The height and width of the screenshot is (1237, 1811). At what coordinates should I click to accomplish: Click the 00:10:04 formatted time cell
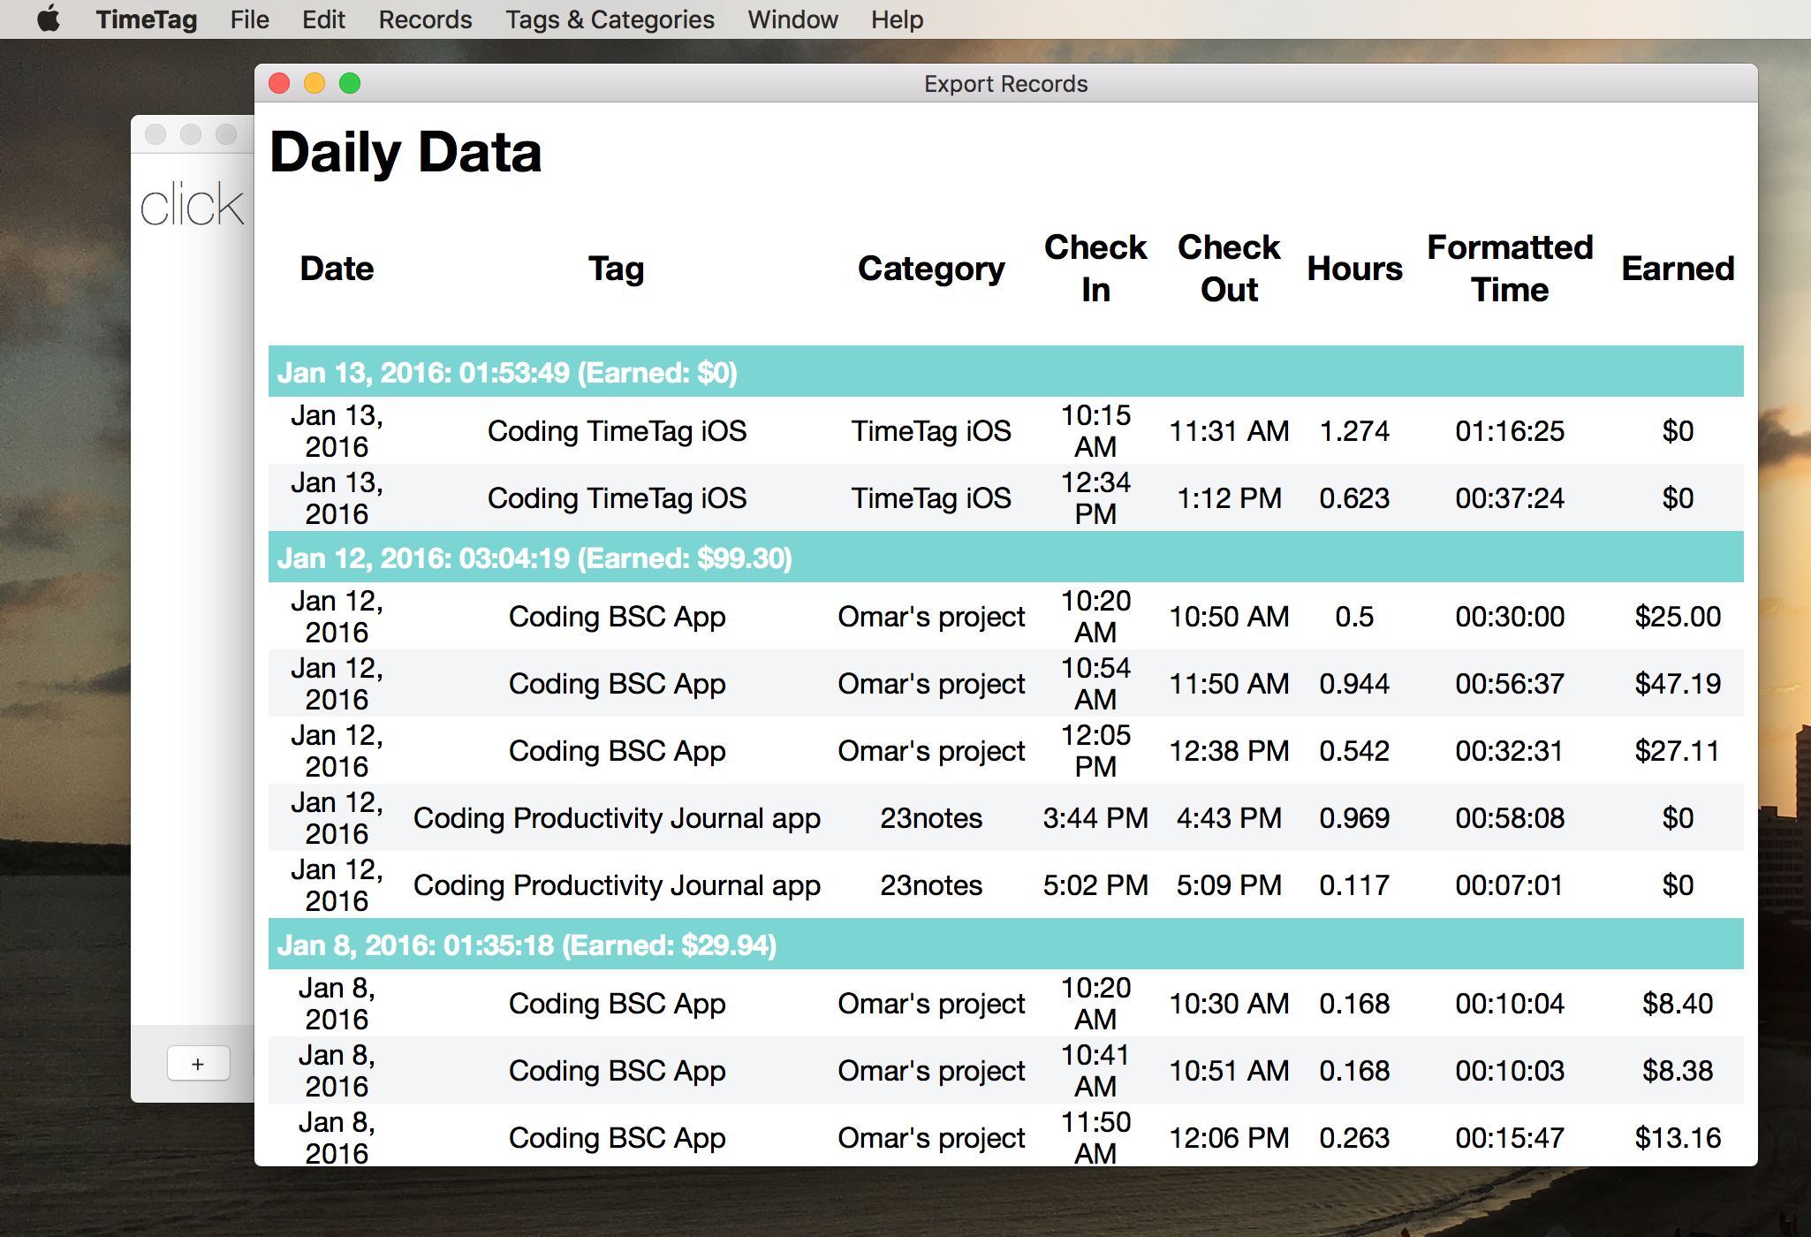tap(1510, 1004)
